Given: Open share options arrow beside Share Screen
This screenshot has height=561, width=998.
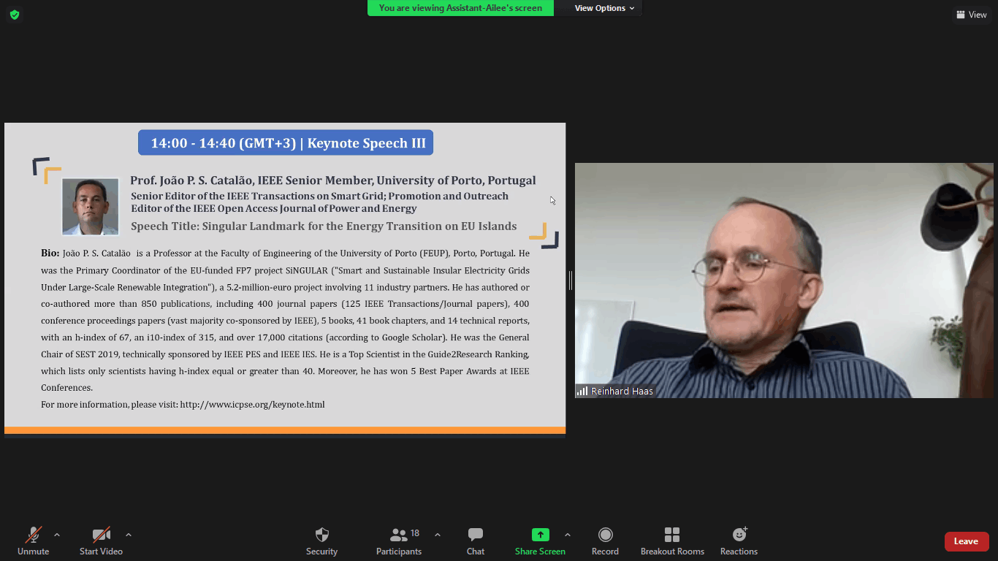Looking at the screenshot, I should click(568, 535).
